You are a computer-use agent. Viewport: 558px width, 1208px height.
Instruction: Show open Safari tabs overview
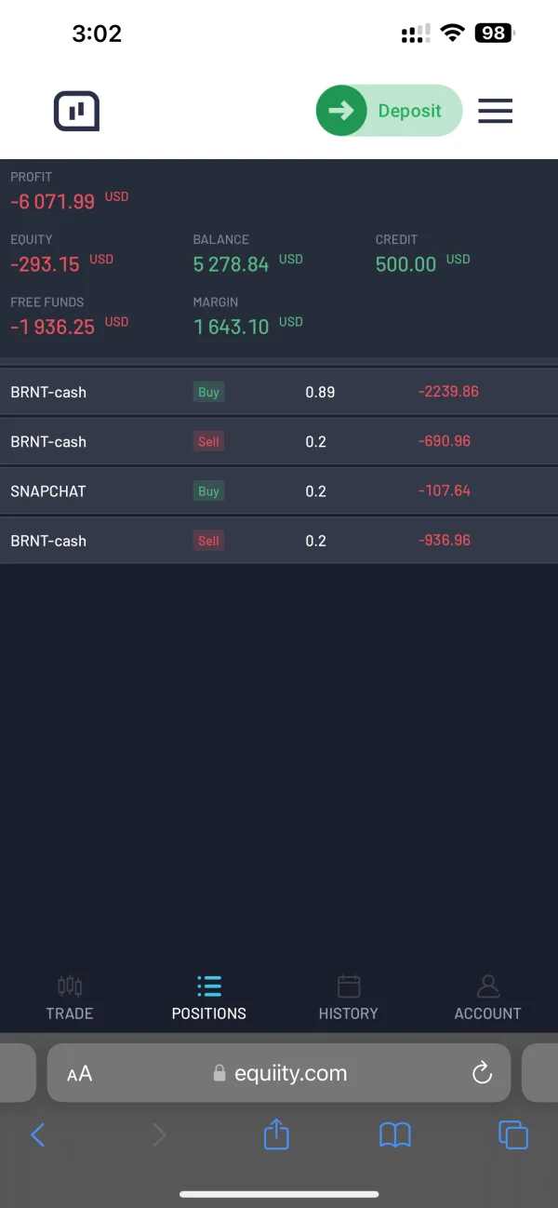(513, 1134)
